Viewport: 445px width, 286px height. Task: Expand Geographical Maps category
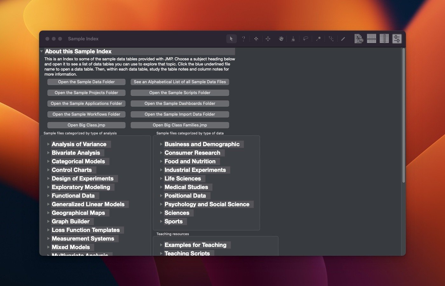48,213
